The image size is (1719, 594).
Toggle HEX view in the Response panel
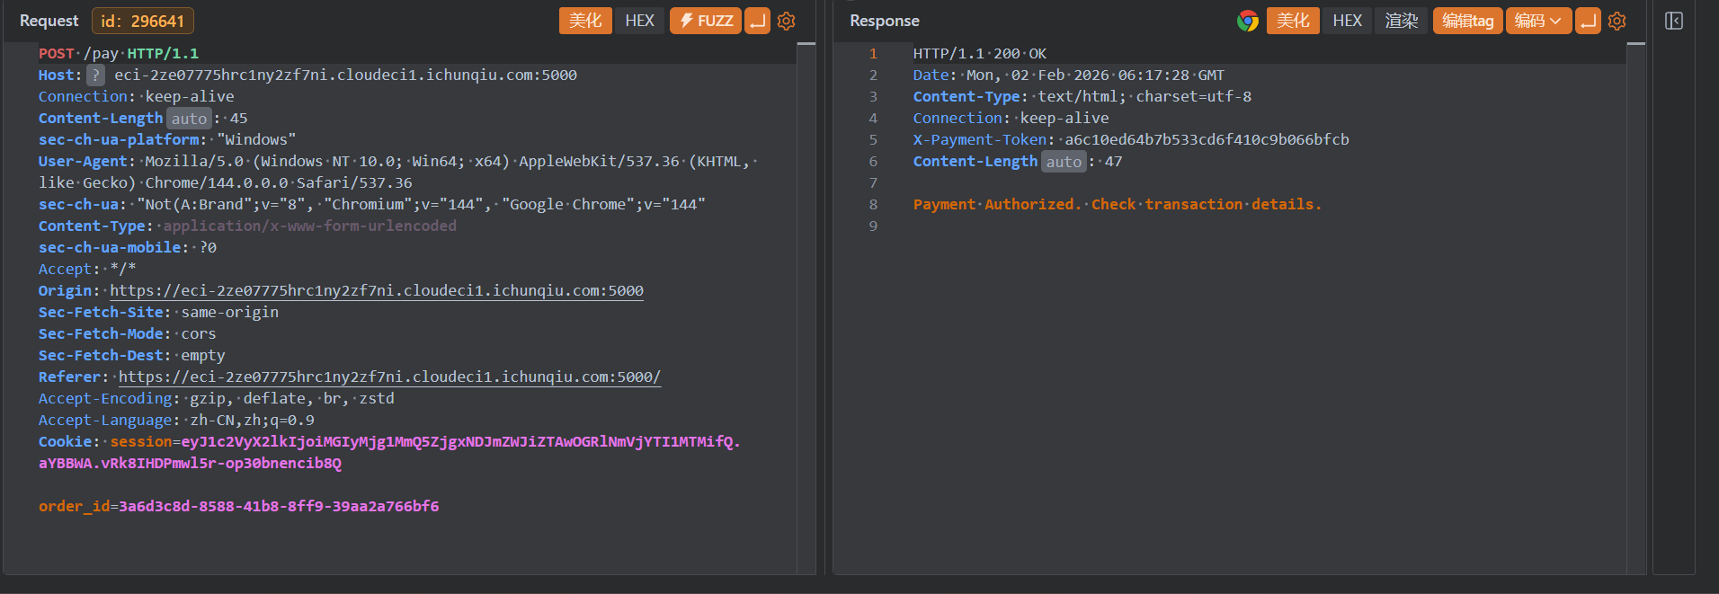click(x=1348, y=21)
